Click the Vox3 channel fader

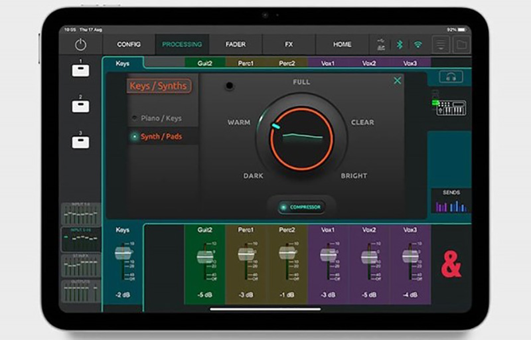point(410,256)
